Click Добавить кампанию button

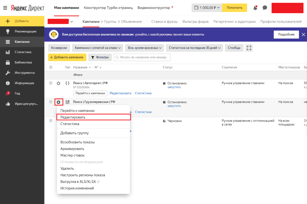67,57
